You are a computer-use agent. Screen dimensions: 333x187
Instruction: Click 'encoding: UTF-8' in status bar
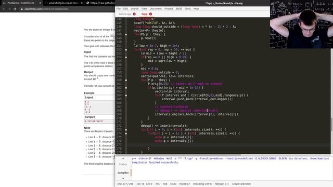tap(202, 184)
